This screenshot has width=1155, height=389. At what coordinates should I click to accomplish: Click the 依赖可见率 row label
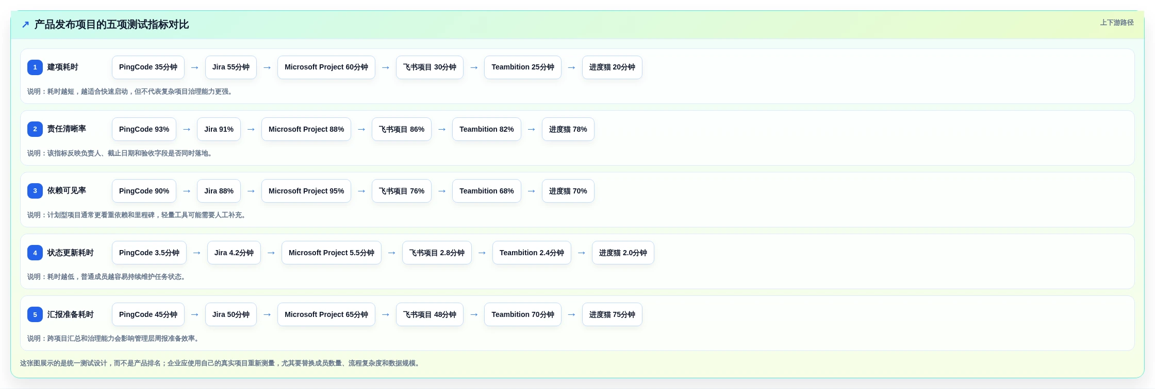pos(67,191)
